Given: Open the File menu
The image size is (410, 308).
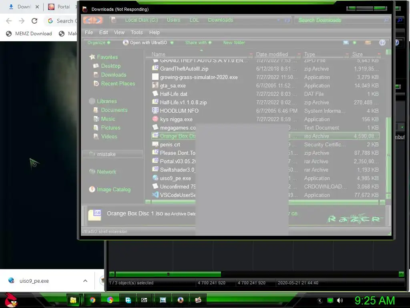Looking at the screenshot, I should (x=88, y=32).
